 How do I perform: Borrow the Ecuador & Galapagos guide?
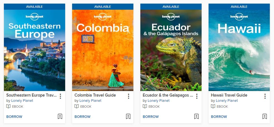pyautogui.click(x=151, y=116)
